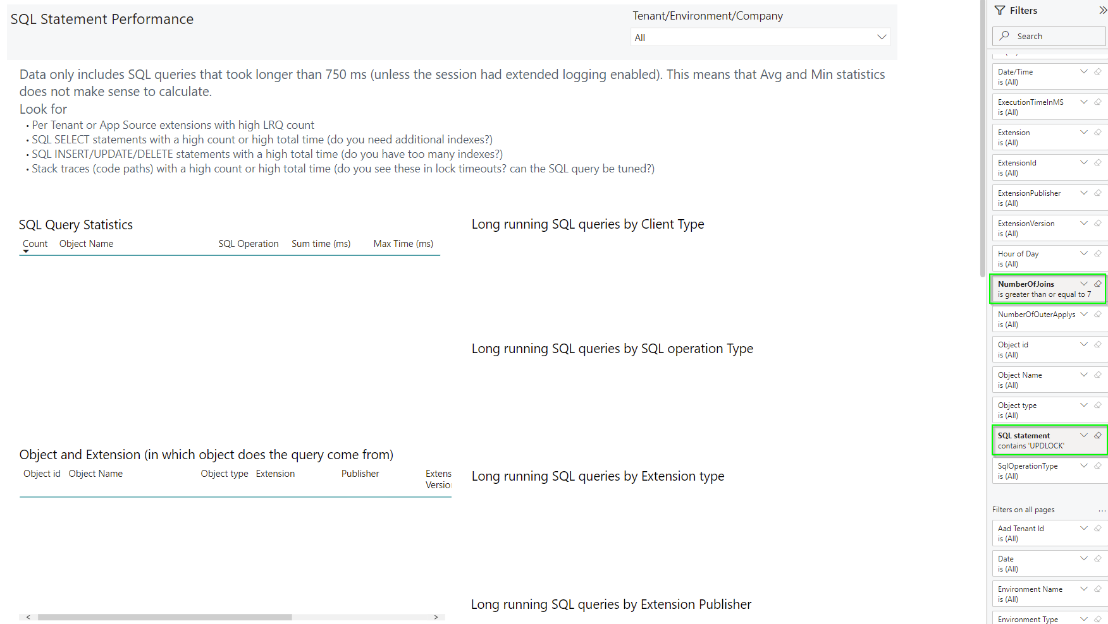The image size is (1108, 624).
Task: Click inside the filter Search box
Action: pyautogui.click(x=1050, y=36)
